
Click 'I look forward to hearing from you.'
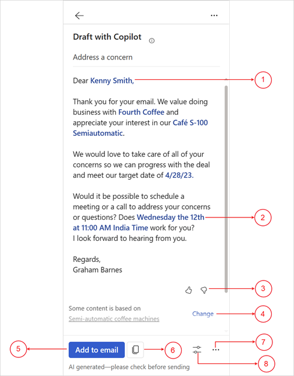coord(130,238)
